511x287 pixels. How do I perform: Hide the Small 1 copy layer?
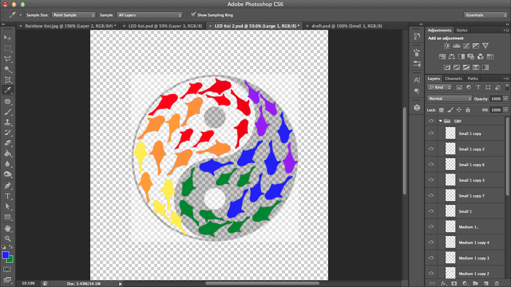[431, 133]
